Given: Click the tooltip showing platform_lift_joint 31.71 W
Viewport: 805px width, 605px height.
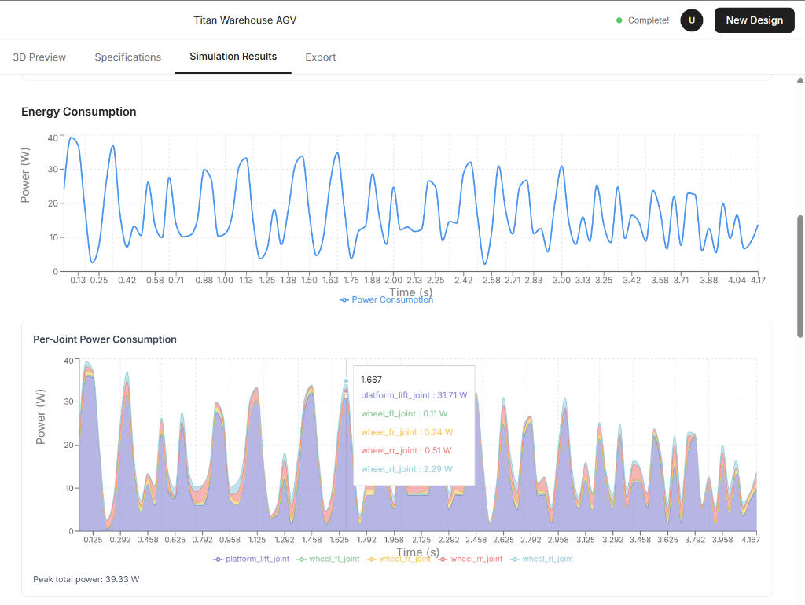Looking at the screenshot, I should [x=413, y=394].
